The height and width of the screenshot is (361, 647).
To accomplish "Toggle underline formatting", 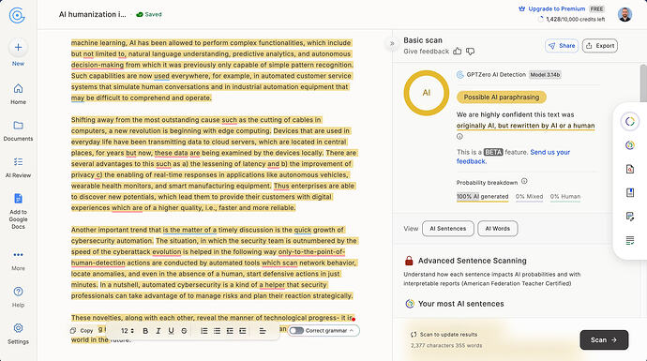I will (x=172, y=331).
